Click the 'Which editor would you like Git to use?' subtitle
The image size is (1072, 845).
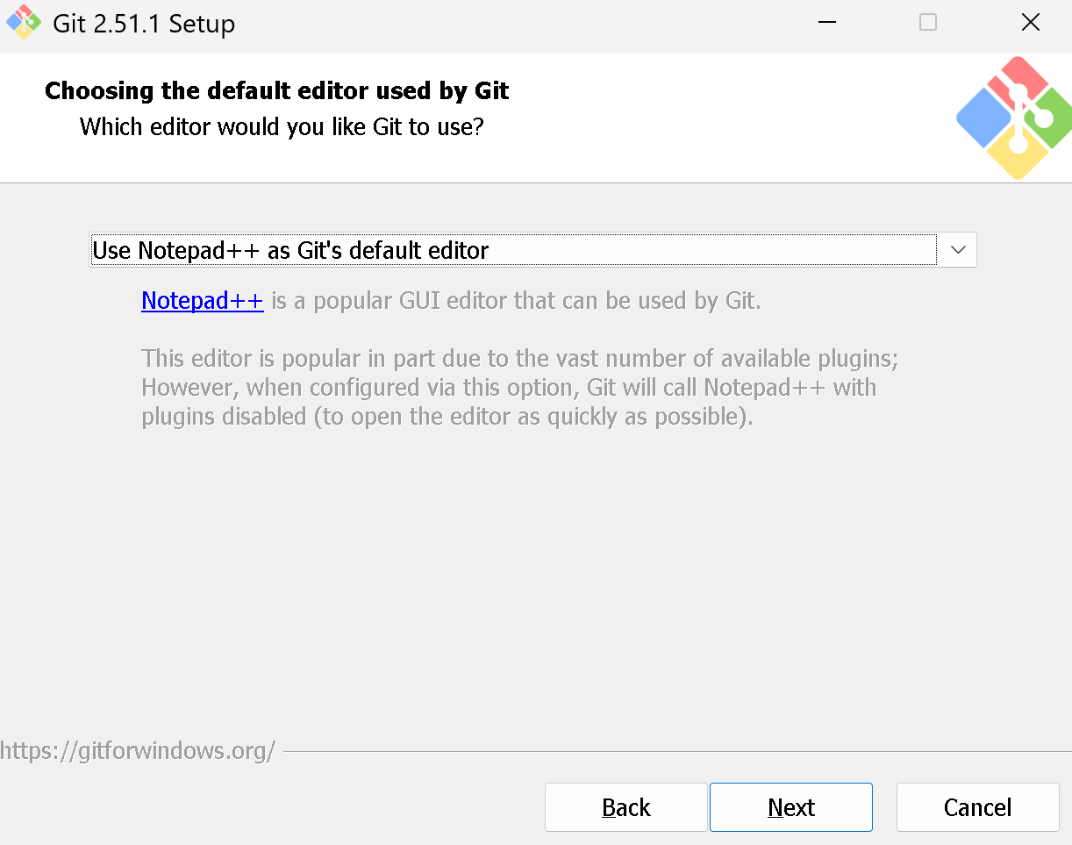click(282, 127)
